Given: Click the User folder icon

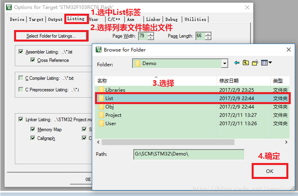Looking at the screenshot, I should pyautogui.click(x=101, y=123).
